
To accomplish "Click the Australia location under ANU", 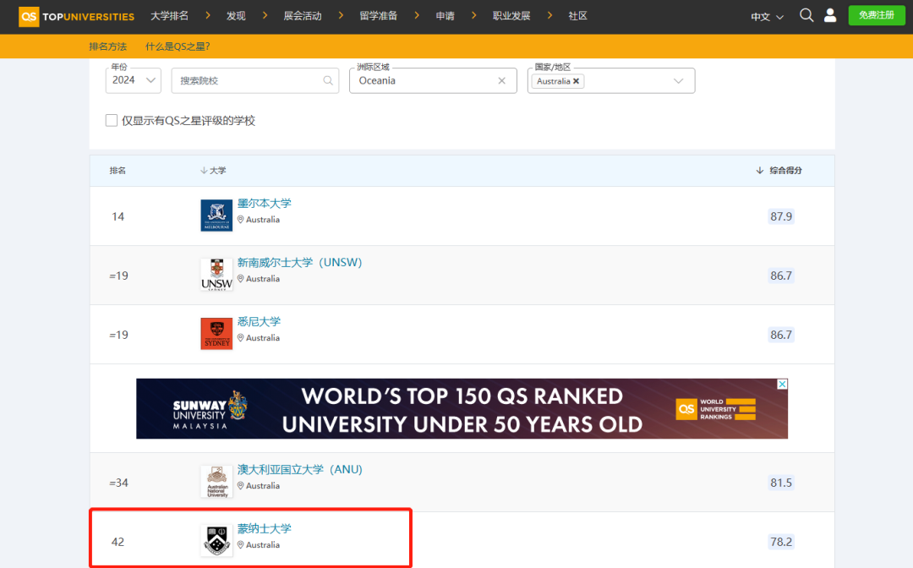I will tap(259, 486).
